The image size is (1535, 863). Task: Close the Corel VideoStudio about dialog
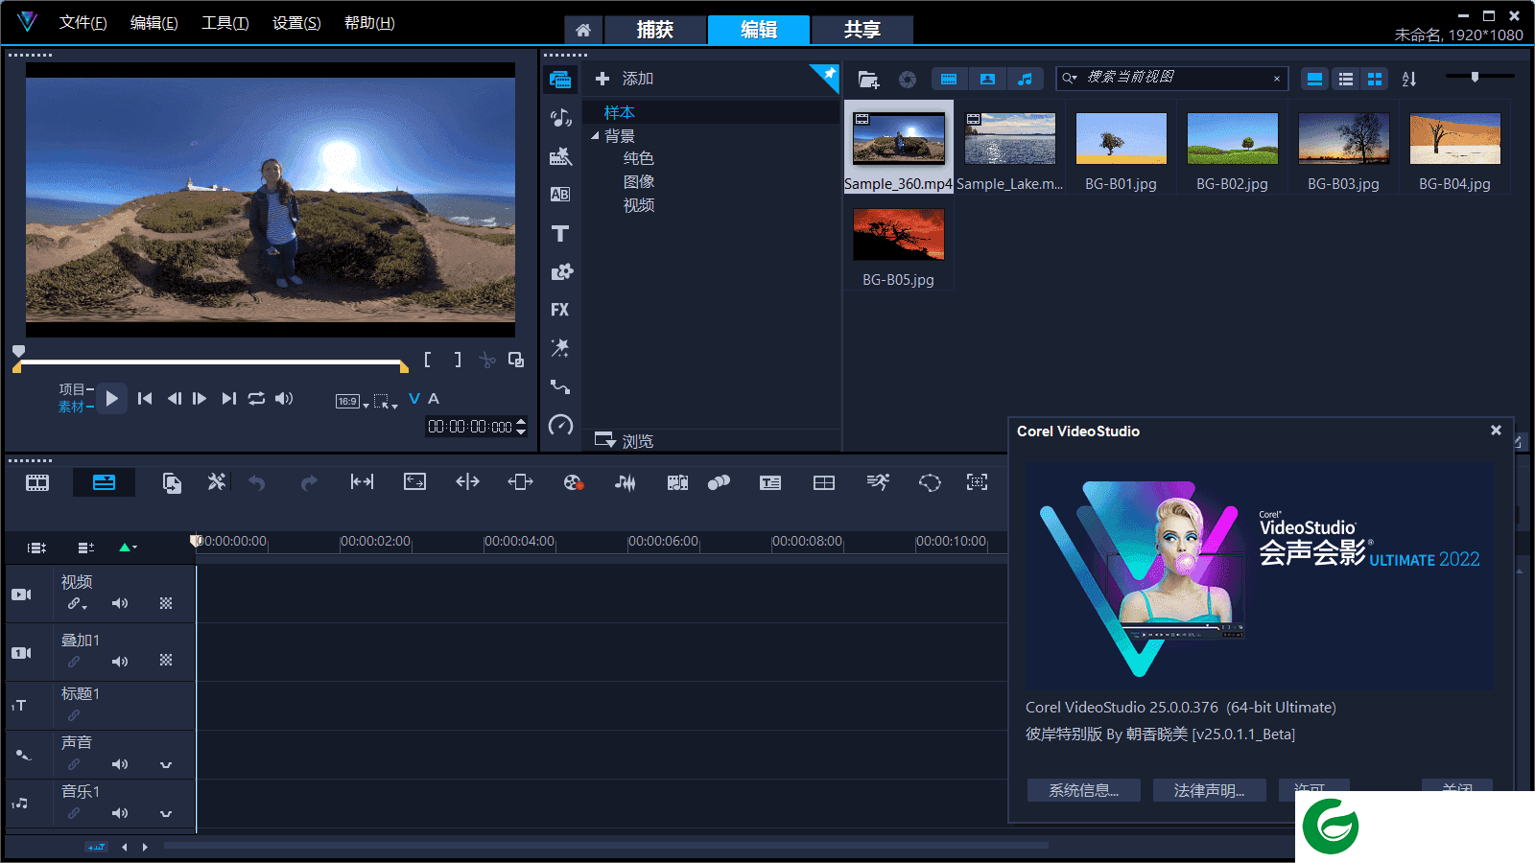[x=1496, y=431]
